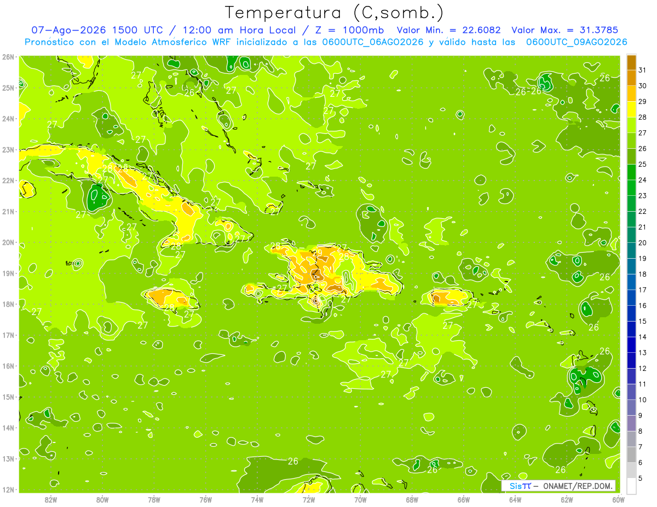657x507 pixels.
Task: Click the blue legend swatch between 15 and 16
Action: [631, 314]
